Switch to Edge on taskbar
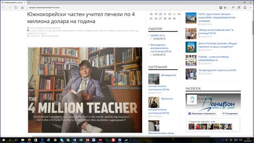The width and height of the screenshot is (254, 143). pyautogui.click(x=42, y=140)
